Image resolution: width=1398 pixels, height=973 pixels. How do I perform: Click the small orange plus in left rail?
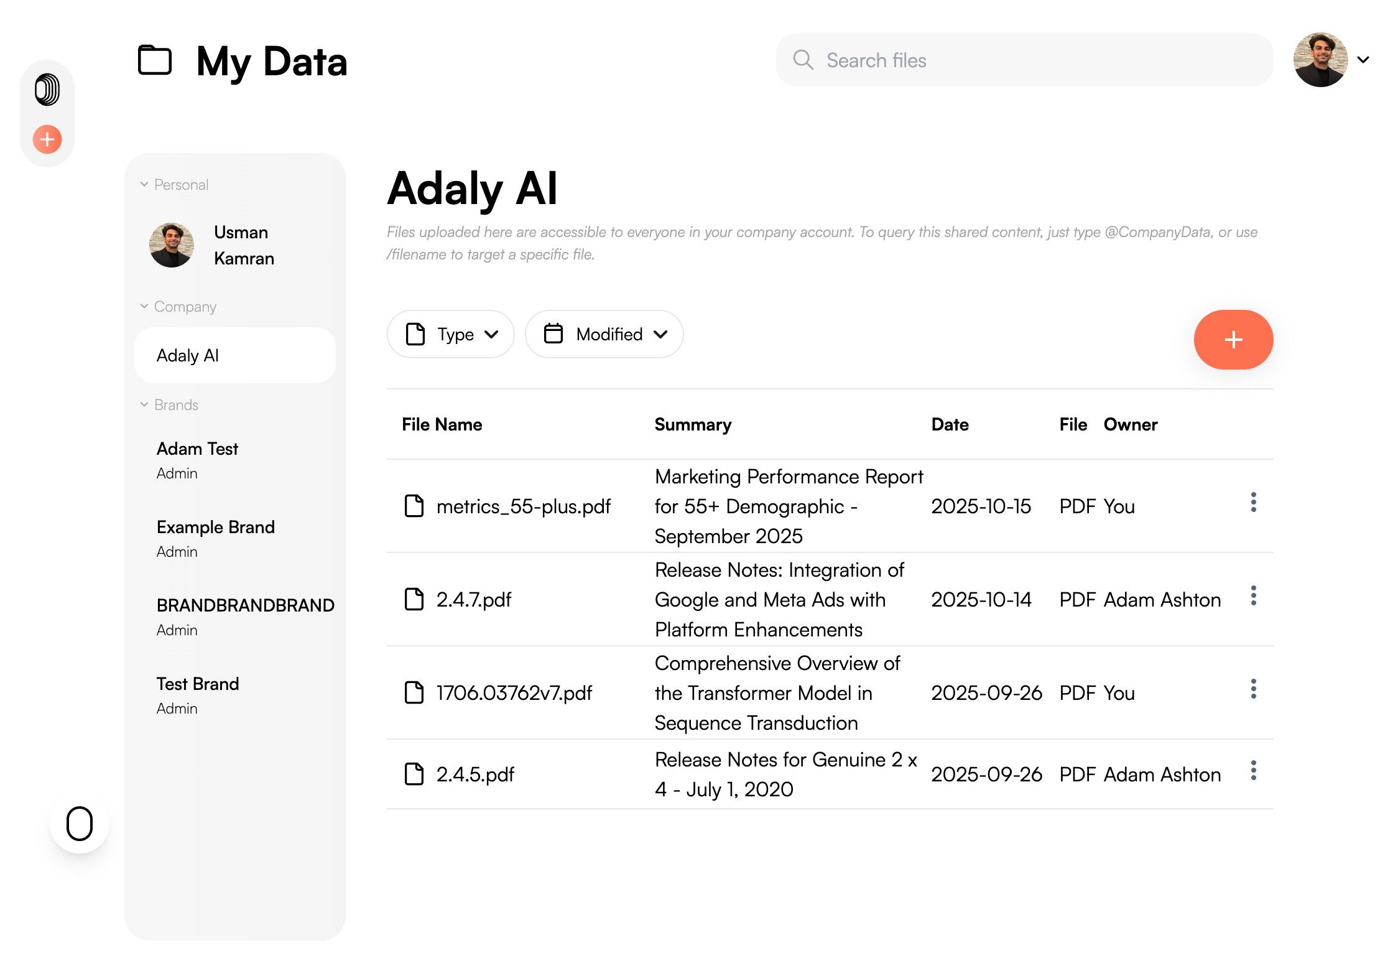pyautogui.click(x=47, y=139)
